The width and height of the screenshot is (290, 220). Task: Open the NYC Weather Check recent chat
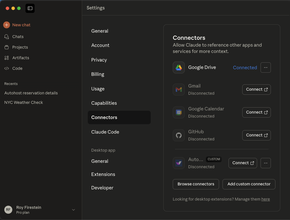coord(23,102)
